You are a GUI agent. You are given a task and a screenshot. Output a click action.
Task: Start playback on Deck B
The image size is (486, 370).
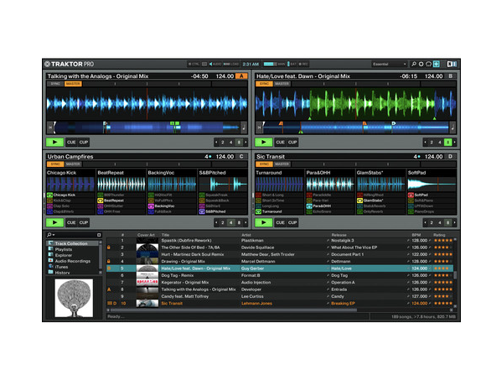coord(263,142)
